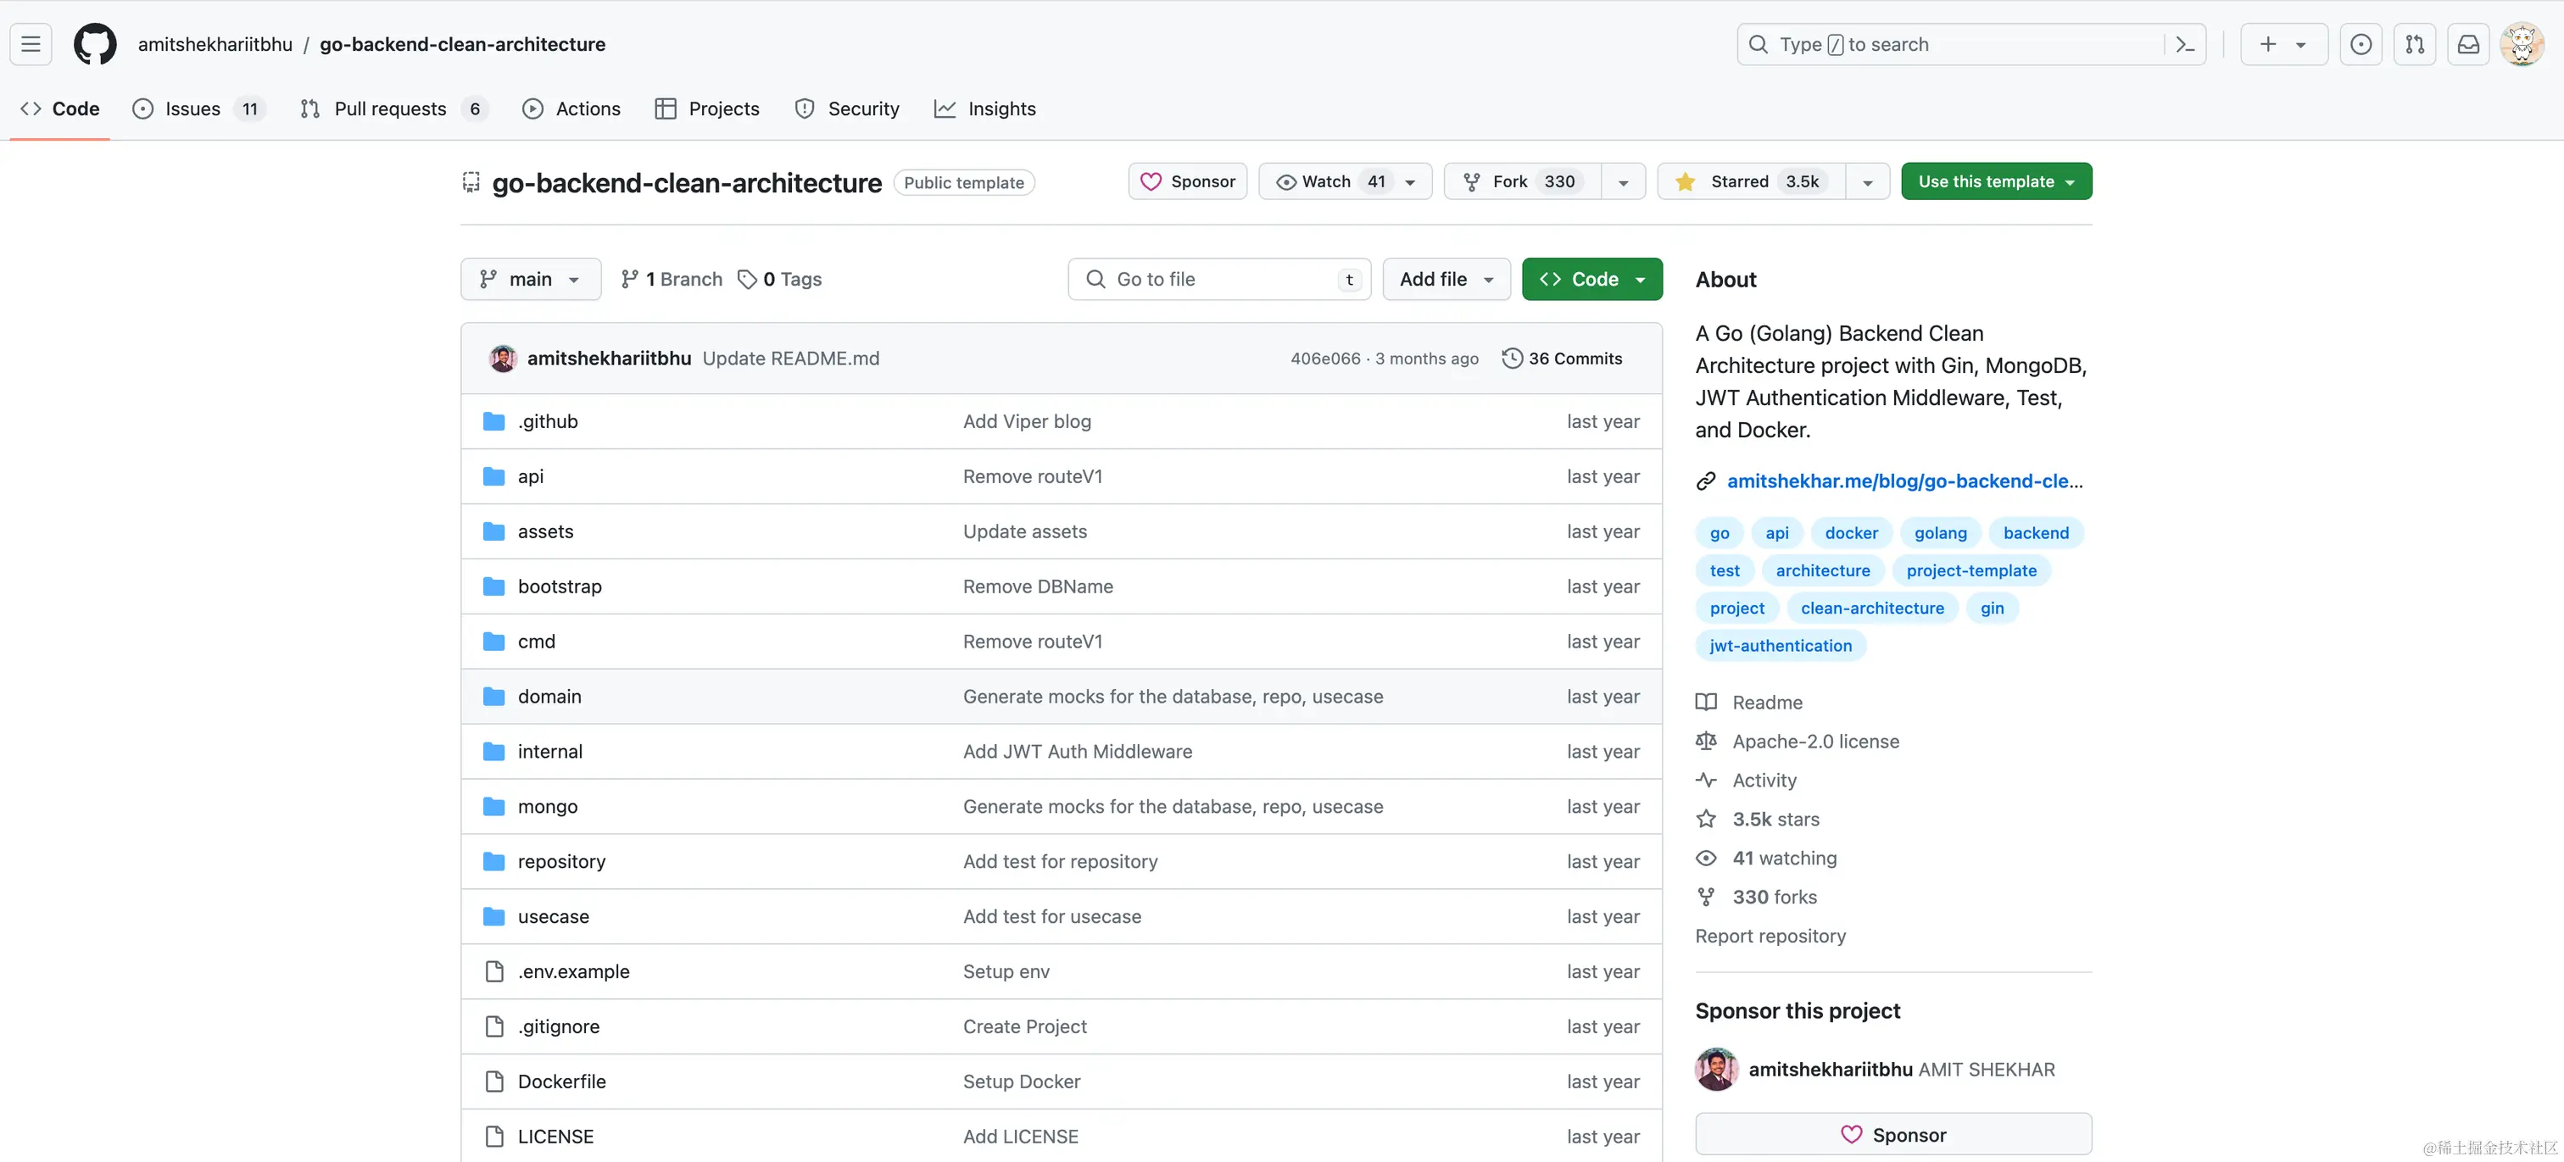Go to GitHub homepage logo
The height and width of the screenshot is (1162, 2564).
click(x=95, y=45)
